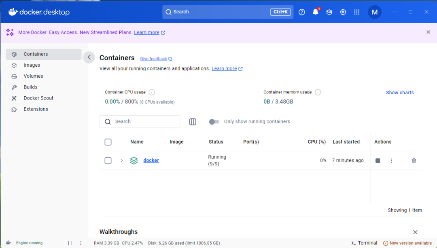Click the docker compose stack layers icon
437x248 pixels.
pos(134,161)
